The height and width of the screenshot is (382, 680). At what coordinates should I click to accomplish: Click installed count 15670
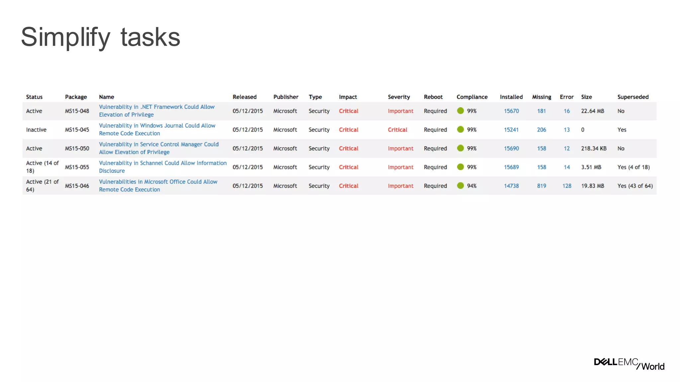click(511, 111)
